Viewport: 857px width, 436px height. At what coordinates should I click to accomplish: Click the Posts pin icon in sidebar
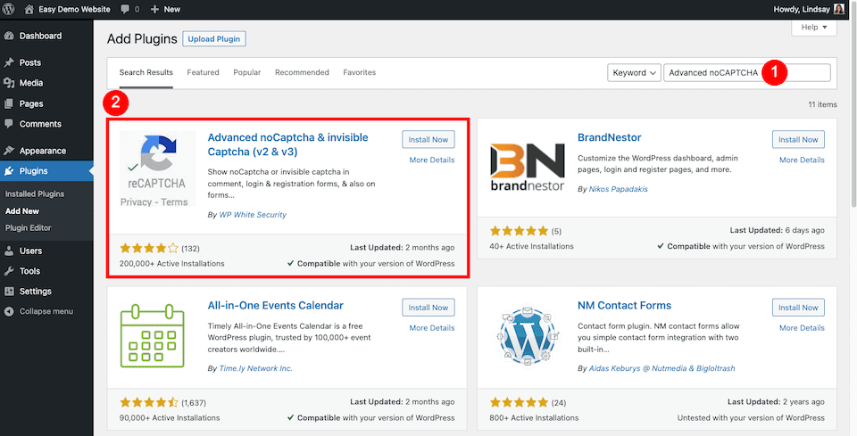[x=9, y=63]
